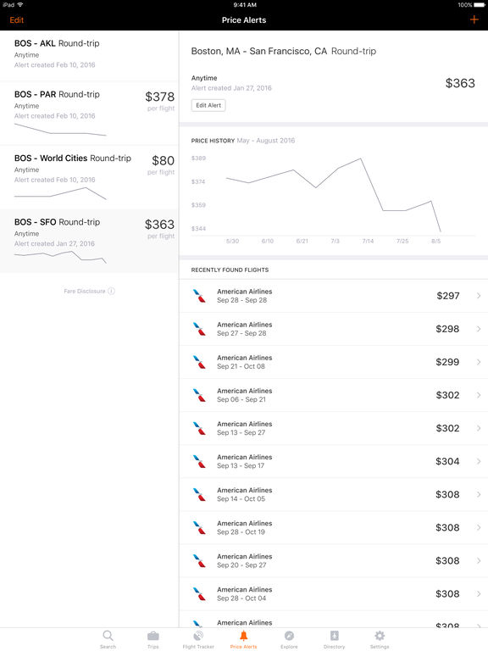Open the Explore compass icon
This screenshot has height=651, width=488.
click(x=289, y=636)
